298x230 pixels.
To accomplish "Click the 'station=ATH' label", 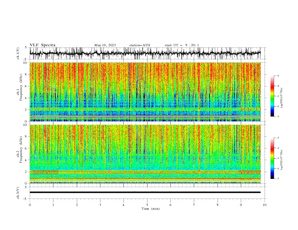I will 140,45.
